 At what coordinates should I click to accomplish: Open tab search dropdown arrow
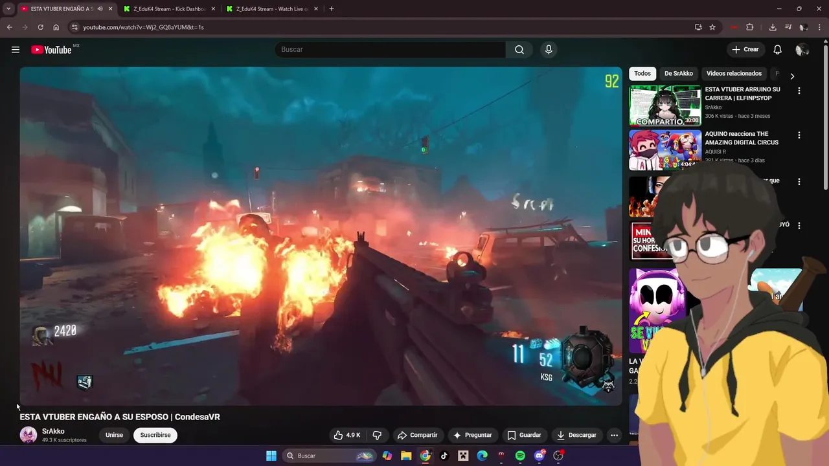pos(8,9)
